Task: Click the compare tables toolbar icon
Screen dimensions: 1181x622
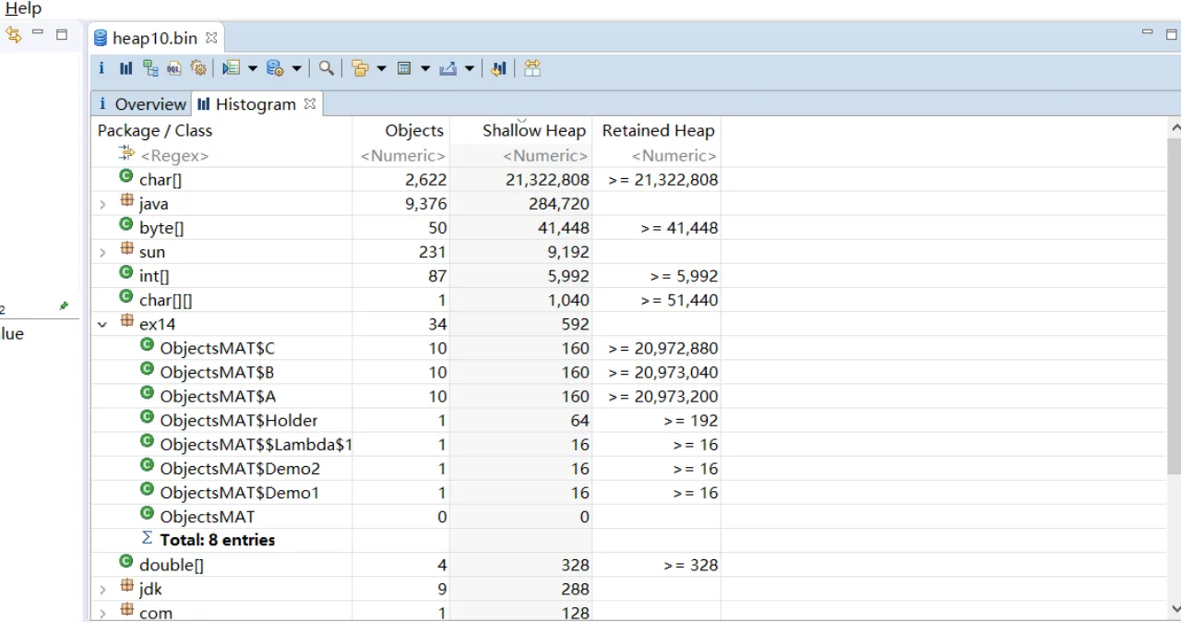Action: click(532, 68)
